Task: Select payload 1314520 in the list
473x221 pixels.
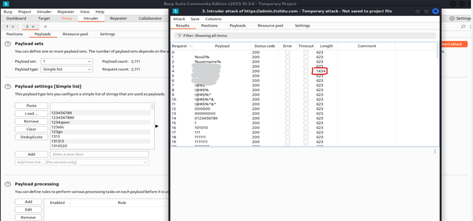Action: click(101, 146)
